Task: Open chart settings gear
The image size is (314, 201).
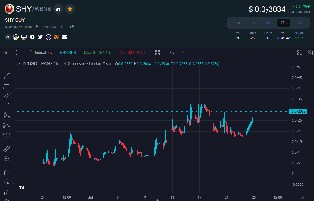Action: coord(299,53)
